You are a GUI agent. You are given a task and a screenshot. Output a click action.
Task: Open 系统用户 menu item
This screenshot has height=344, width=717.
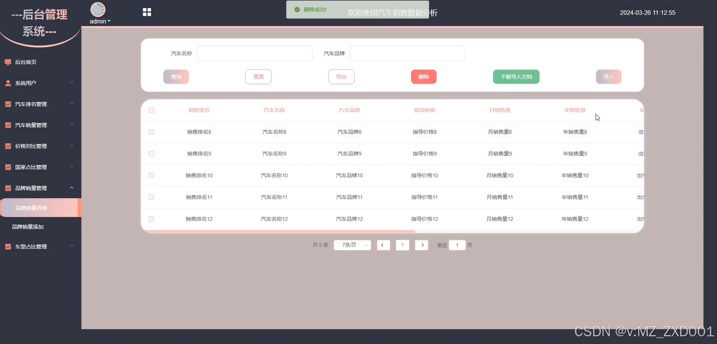[x=41, y=83]
